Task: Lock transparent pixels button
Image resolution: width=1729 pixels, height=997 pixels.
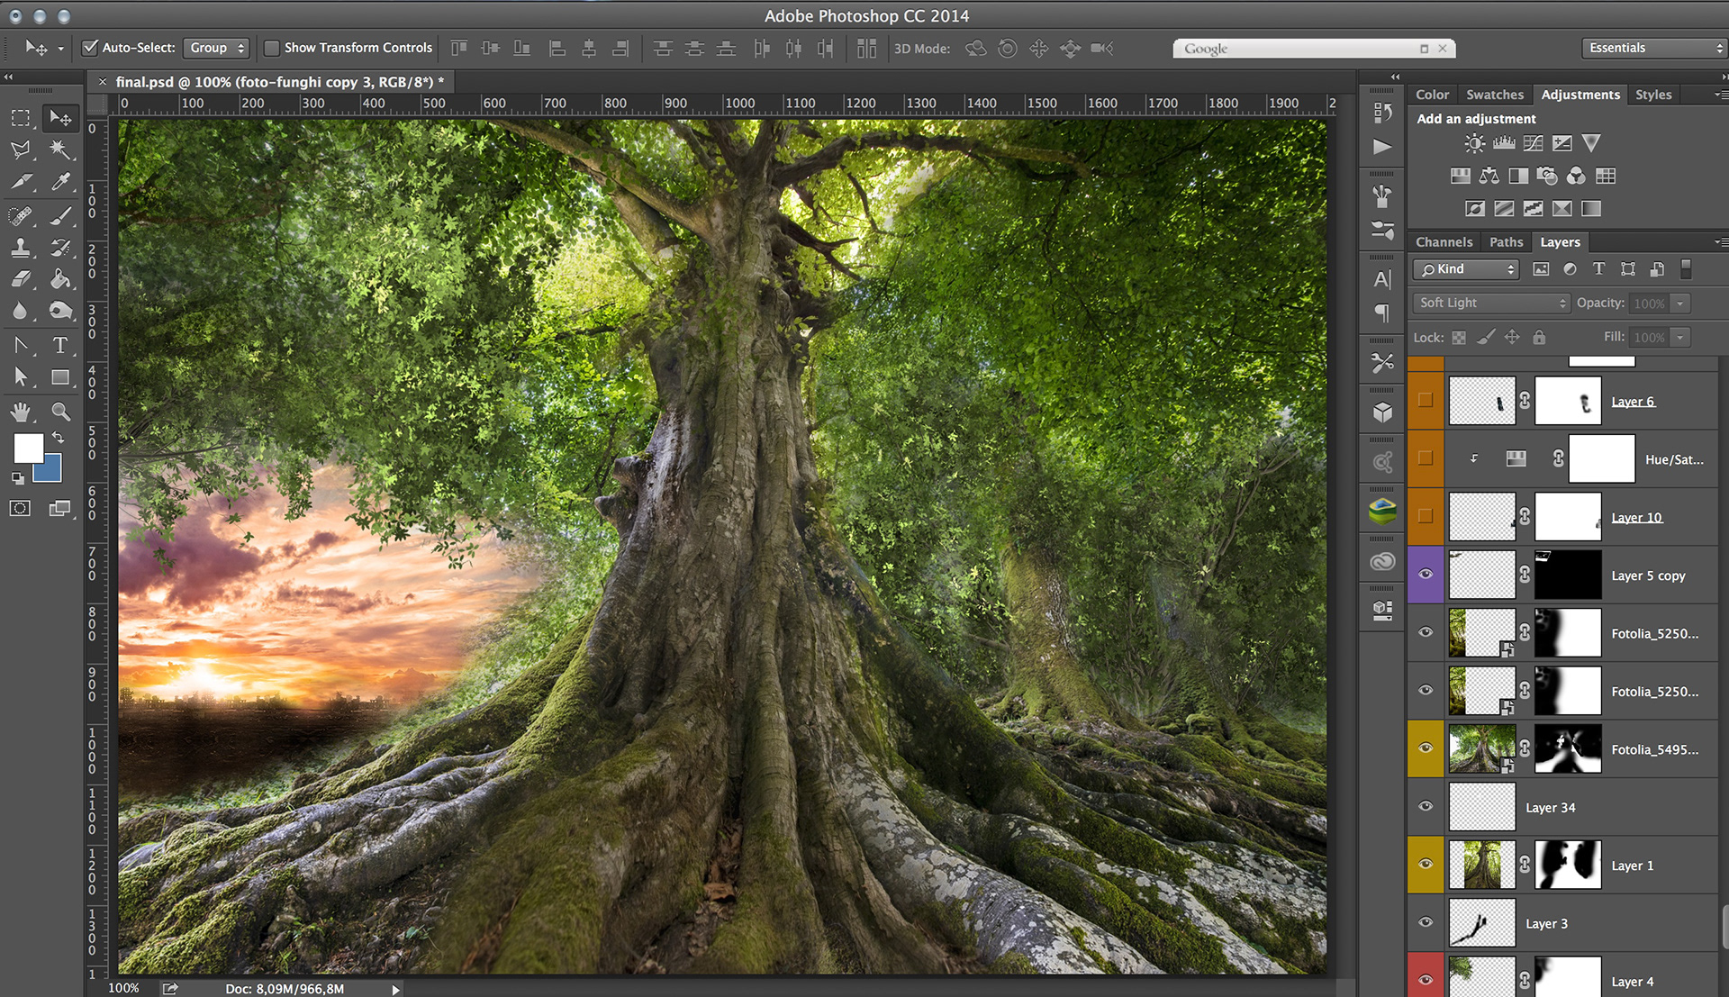Action: point(1459,338)
